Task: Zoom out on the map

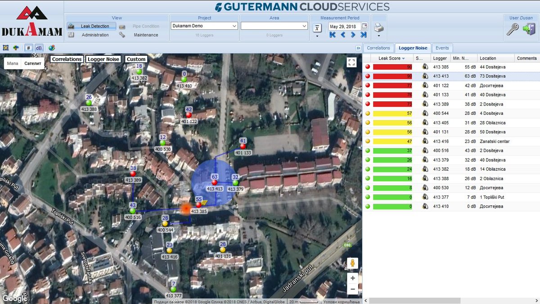Action: [353, 289]
